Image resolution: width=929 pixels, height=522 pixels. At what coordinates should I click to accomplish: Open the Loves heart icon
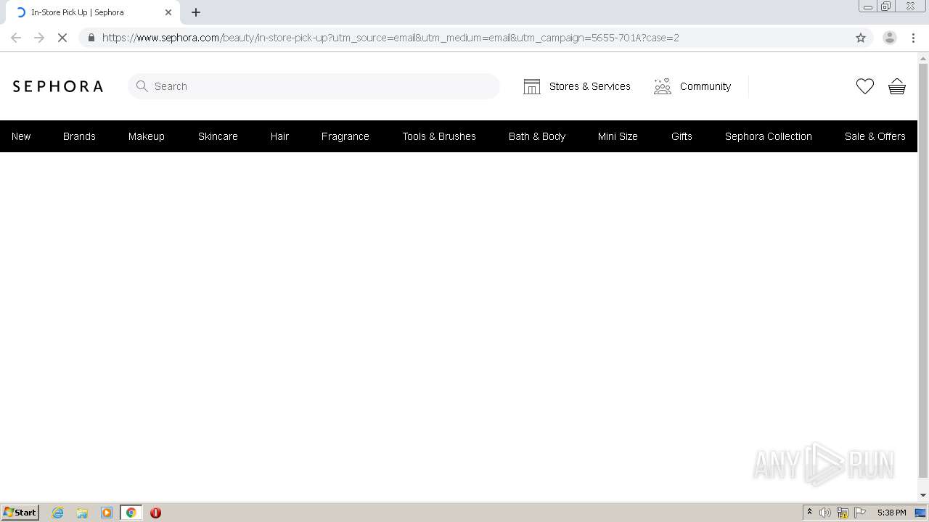click(x=864, y=86)
